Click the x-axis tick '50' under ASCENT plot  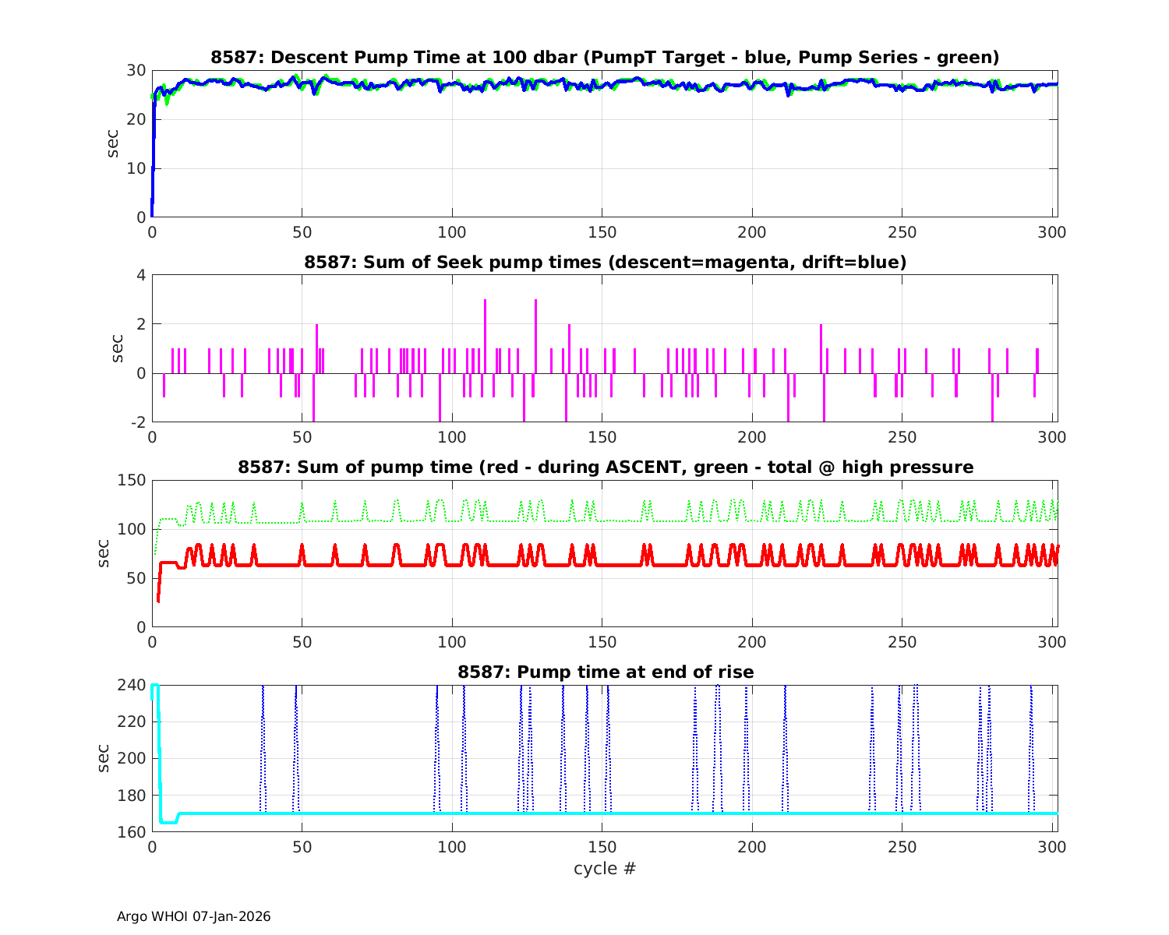pyautogui.click(x=302, y=643)
